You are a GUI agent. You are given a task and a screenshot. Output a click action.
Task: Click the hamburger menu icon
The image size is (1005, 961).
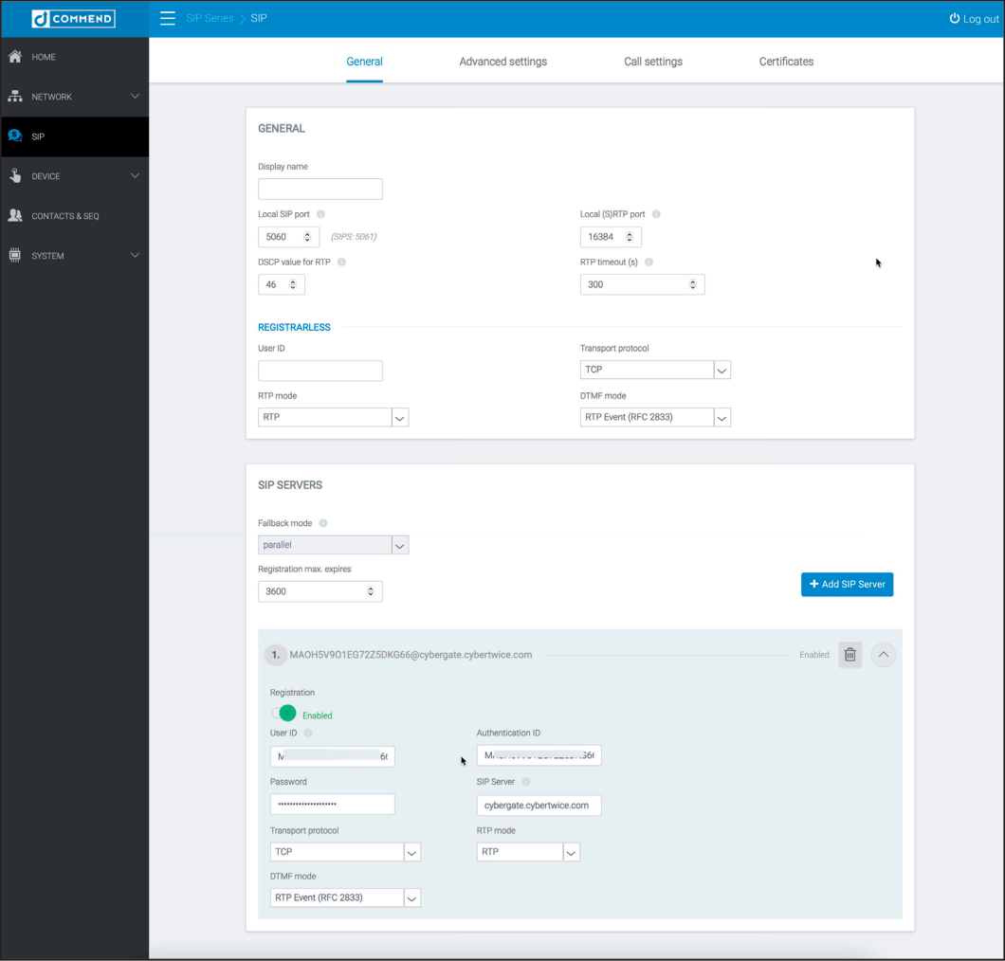(168, 19)
